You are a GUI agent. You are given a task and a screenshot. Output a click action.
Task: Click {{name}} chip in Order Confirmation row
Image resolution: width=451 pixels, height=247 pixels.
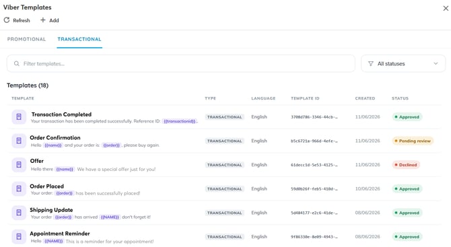click(53, 145)
